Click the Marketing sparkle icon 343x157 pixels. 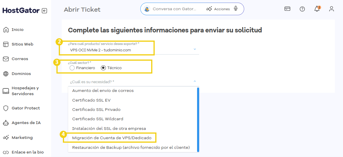(6, 137)
